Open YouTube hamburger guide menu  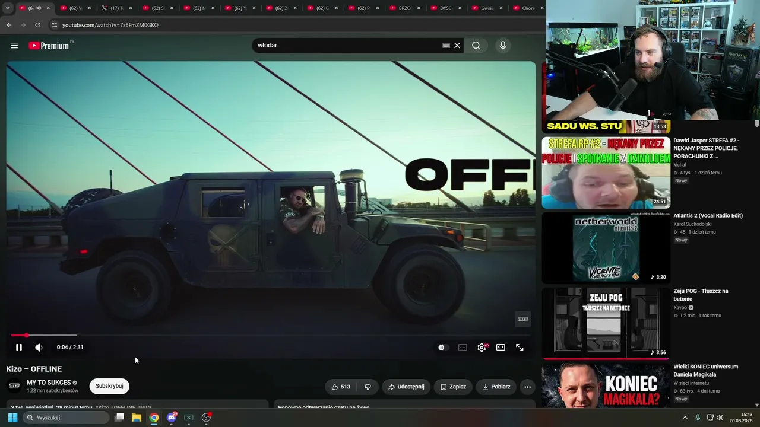[14, 46]
